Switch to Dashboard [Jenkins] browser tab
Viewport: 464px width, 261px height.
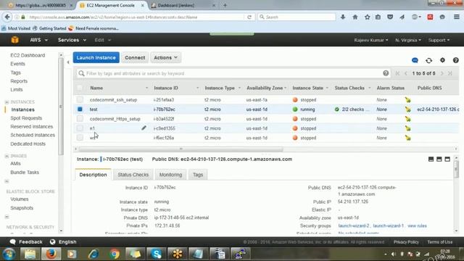[x=183, y=5]
